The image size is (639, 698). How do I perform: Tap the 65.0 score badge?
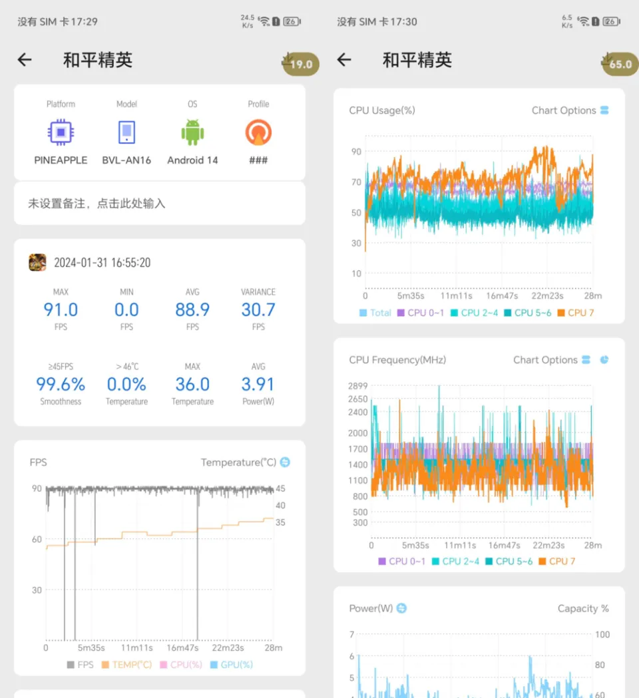point(620,64)
